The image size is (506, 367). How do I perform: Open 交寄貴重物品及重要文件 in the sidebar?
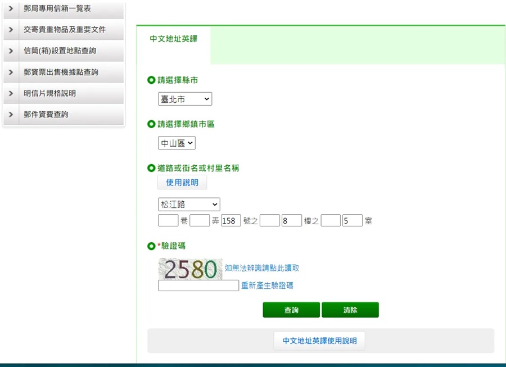tap(63, 30)
